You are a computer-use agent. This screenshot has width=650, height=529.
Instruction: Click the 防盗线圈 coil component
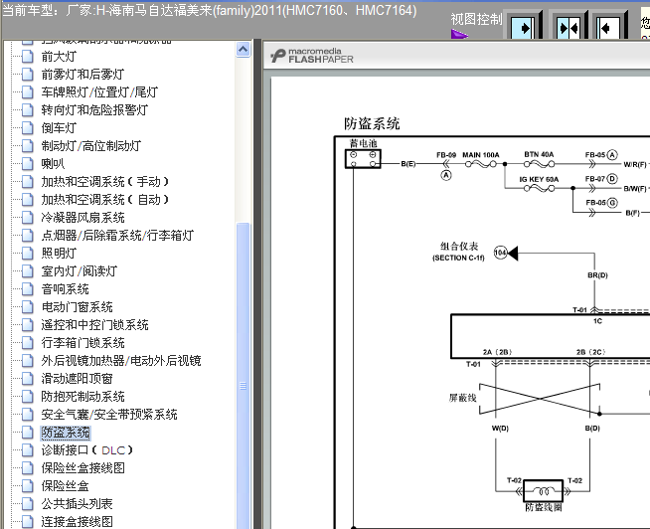coord(543,491)
